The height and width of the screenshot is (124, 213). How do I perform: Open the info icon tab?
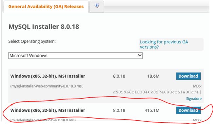(97, 6)
